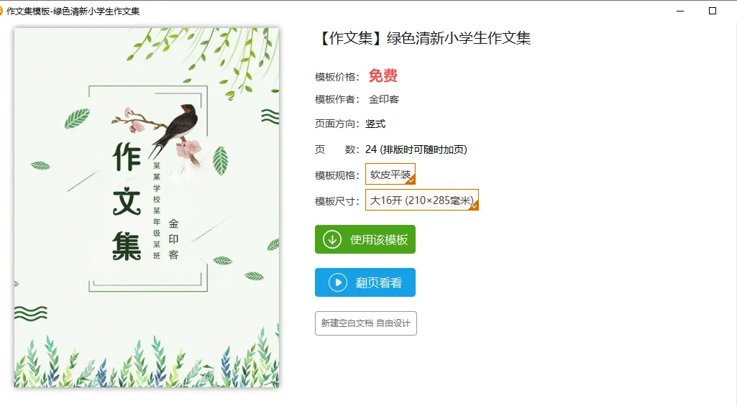737x406 pixels.
Task: Click the play circle icon on blue button
Action: (x=337, y=282)
